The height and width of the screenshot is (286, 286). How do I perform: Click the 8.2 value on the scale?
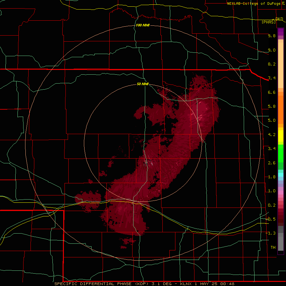pyautogui.click(x=272, y=64)
